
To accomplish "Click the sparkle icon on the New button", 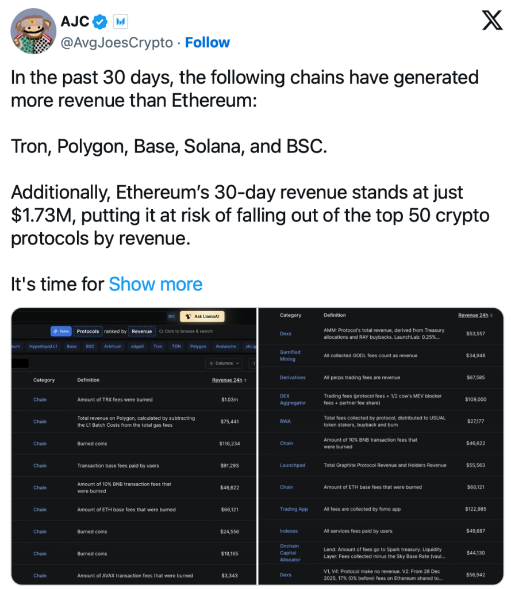I will pos(55,331).
